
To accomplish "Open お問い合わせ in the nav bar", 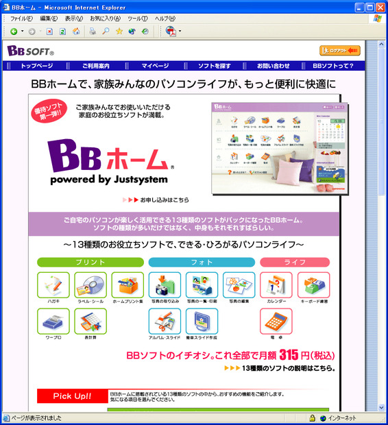I will [274, 66].
